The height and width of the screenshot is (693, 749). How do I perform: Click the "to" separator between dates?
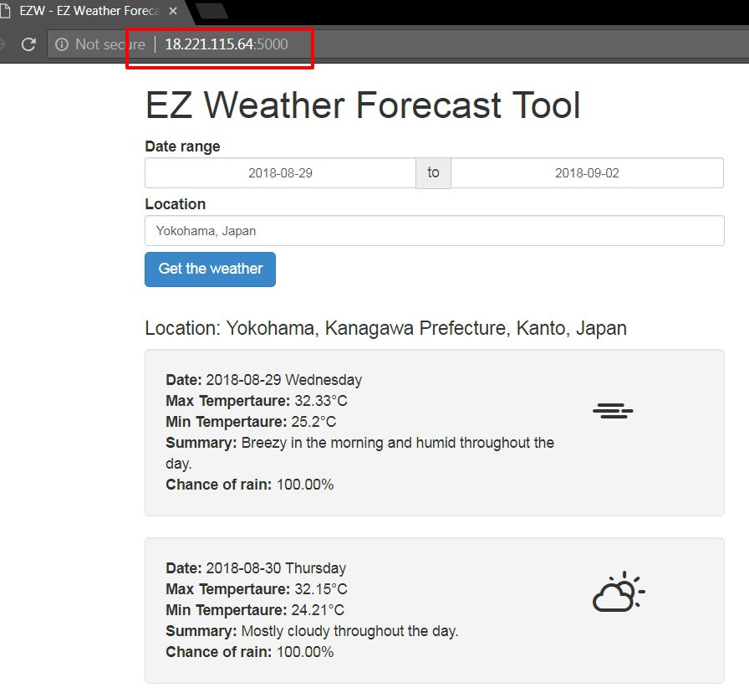coord(433,173)
